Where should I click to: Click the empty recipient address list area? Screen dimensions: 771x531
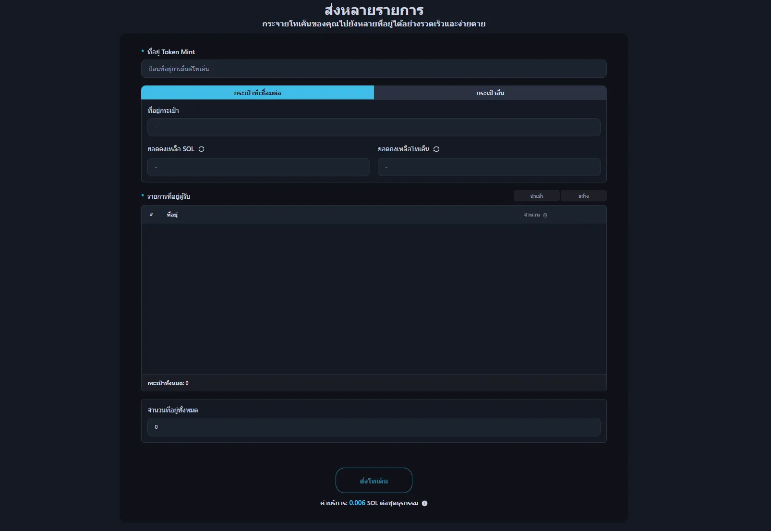tap(373, 299)
